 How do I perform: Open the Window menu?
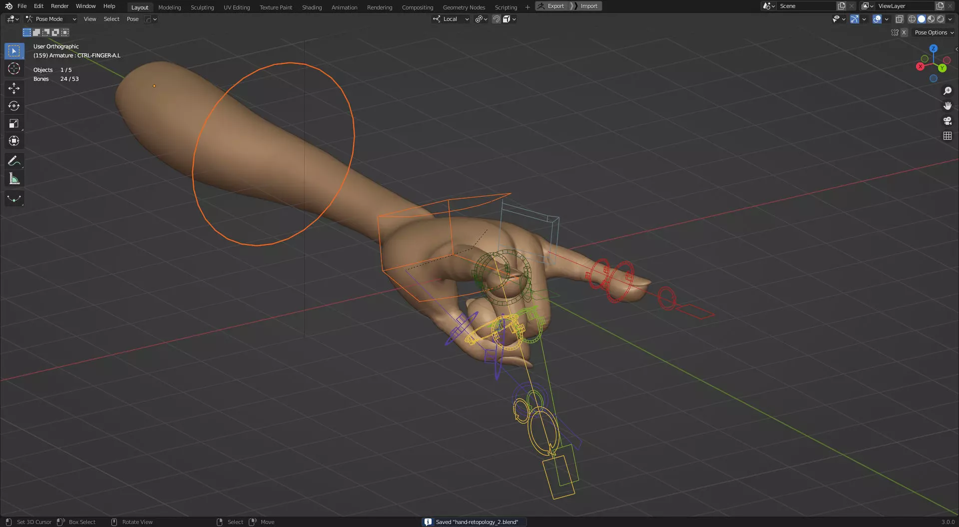pyautogui.click(x=85, y=6)
